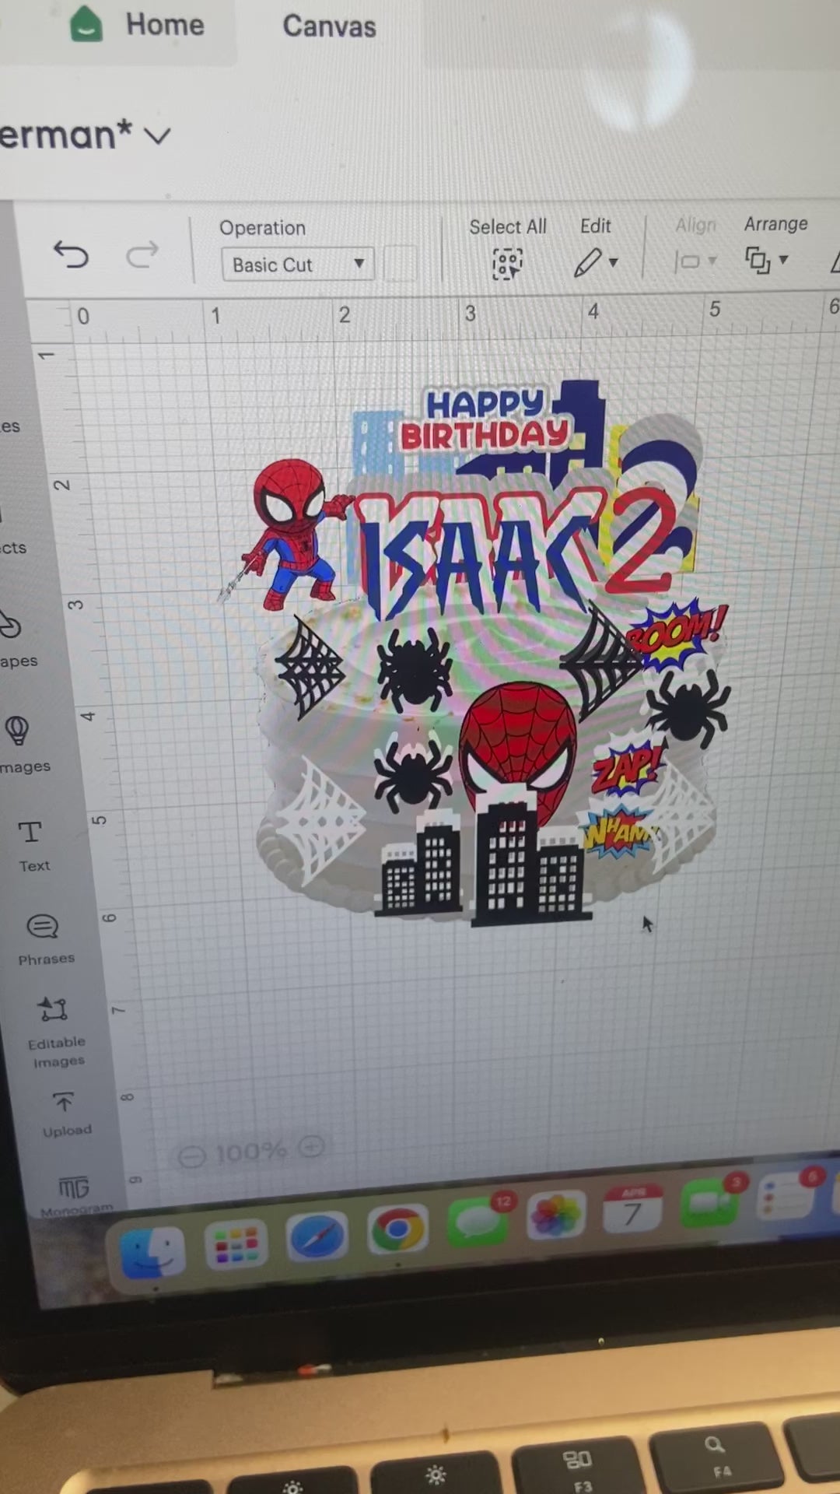Expand the Edit pencil dropdown
840x1494 pixels.
click(x=597, y=262)
